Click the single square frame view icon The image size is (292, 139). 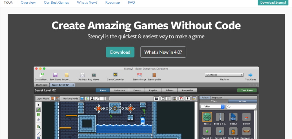pos(163,98)
